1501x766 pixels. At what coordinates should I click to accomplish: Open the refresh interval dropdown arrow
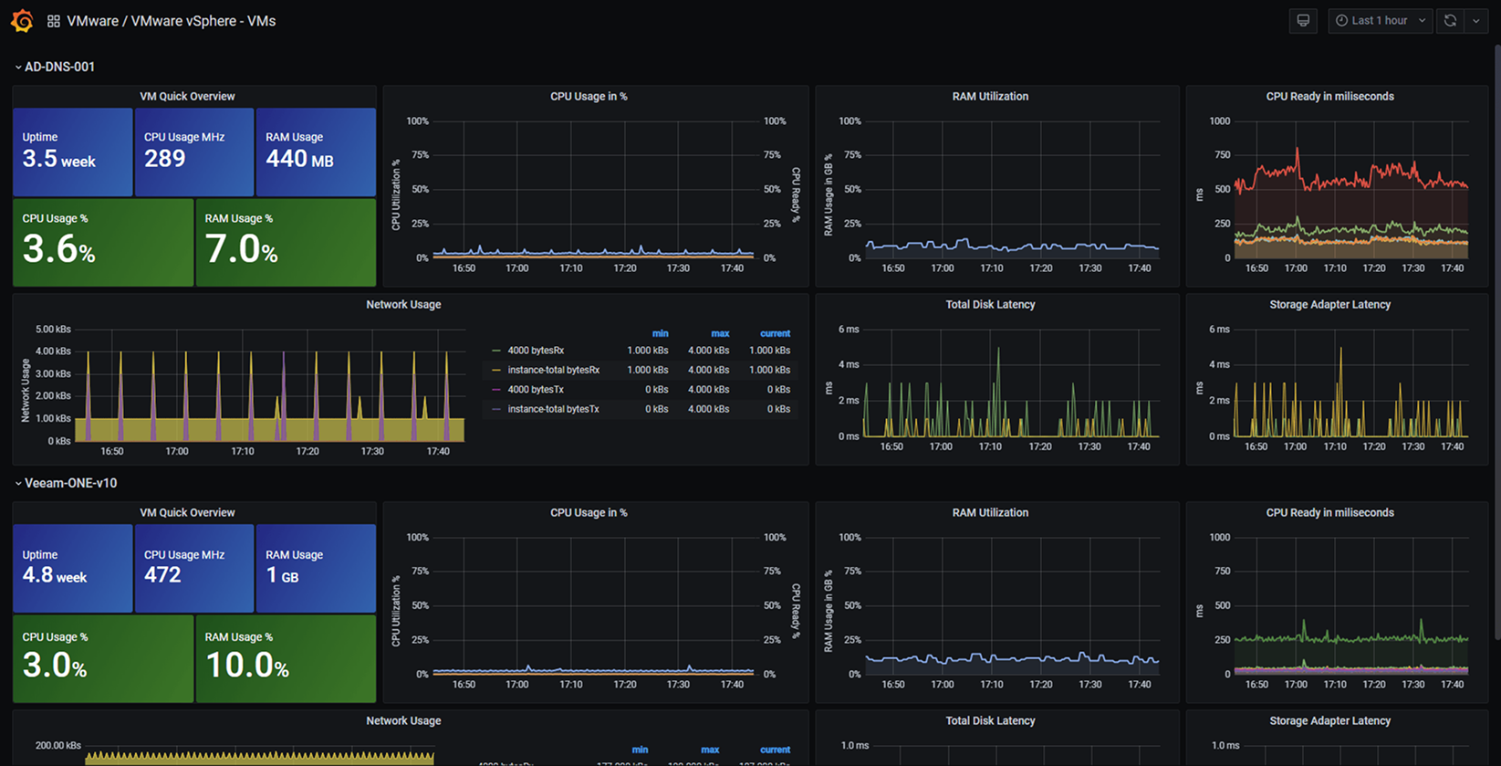pos(1476,21)
